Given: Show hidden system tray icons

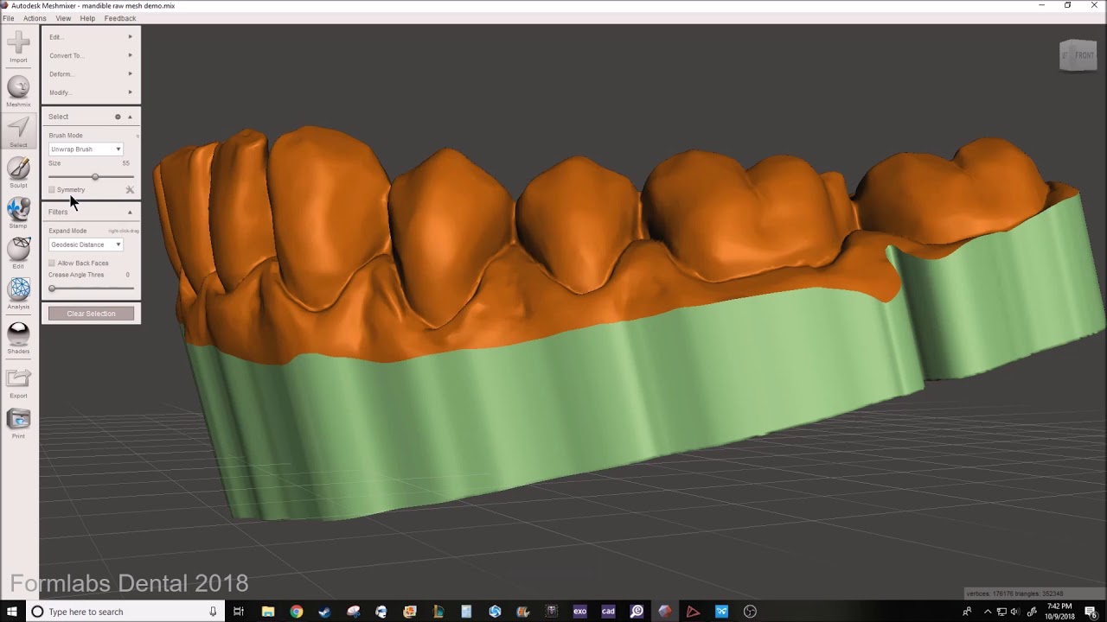Looking at the screenshot, I should click(x=988, y=612).
